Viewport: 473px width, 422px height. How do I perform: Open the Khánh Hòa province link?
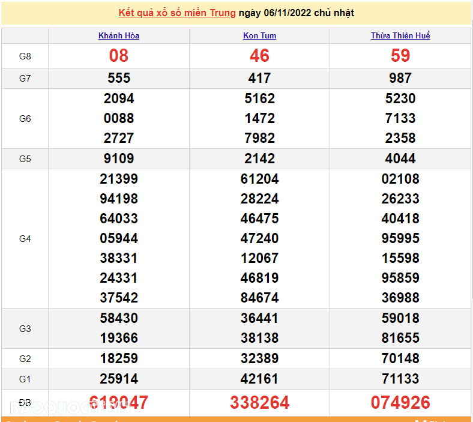click(119, 35)
